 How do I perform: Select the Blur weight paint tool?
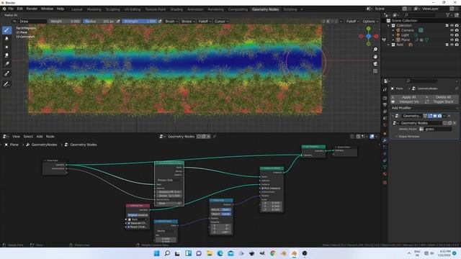pyautogui.click(x=6, y=38)
